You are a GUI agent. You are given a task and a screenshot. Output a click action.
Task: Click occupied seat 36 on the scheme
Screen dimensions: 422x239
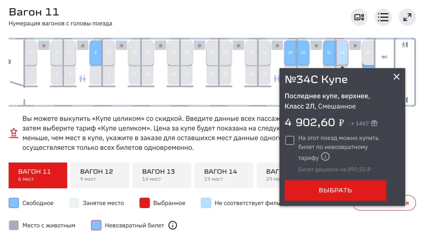pos(368,53)
